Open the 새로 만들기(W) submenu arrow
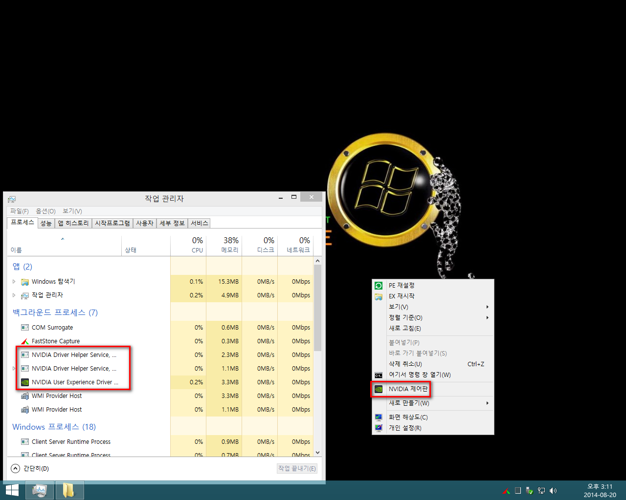Screen dimensions: 626x500 (x=487, y=403)
